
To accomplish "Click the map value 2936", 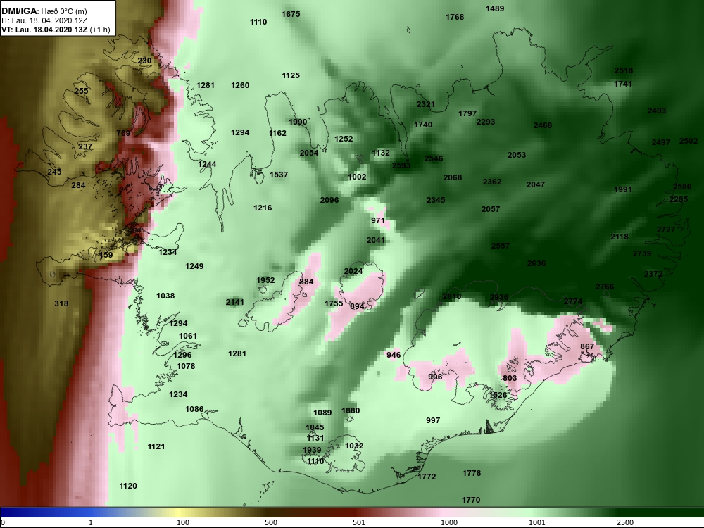I will click(499, 297).
